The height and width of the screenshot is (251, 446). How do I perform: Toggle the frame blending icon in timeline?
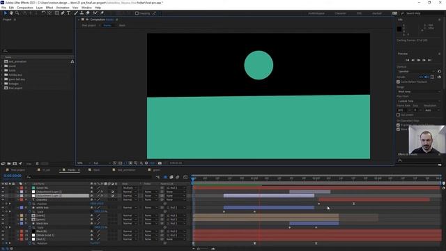pyautogui.click(x=171, y=177)
